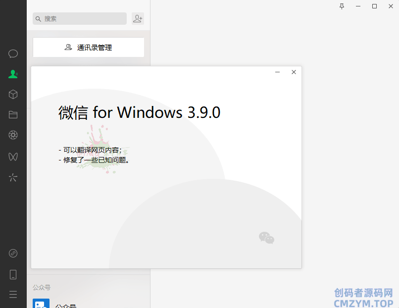This screenshot has width=399, height=308.
Task: Click the WeChat logo in dialog
Action: click(x=266, y=238)
